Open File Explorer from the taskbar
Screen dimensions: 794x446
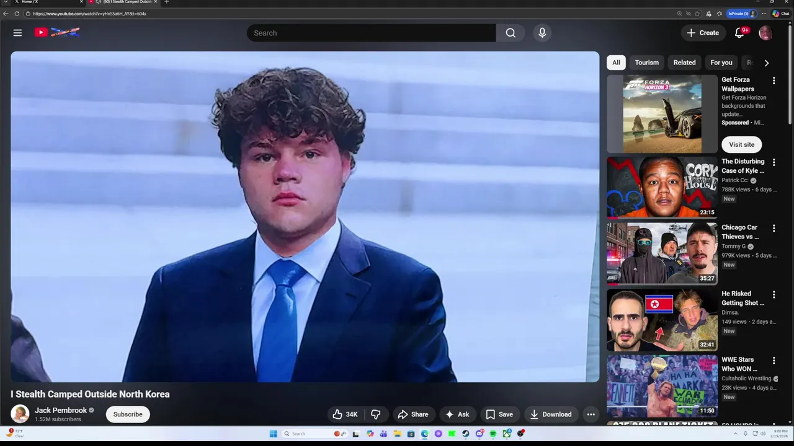[397, 434]
